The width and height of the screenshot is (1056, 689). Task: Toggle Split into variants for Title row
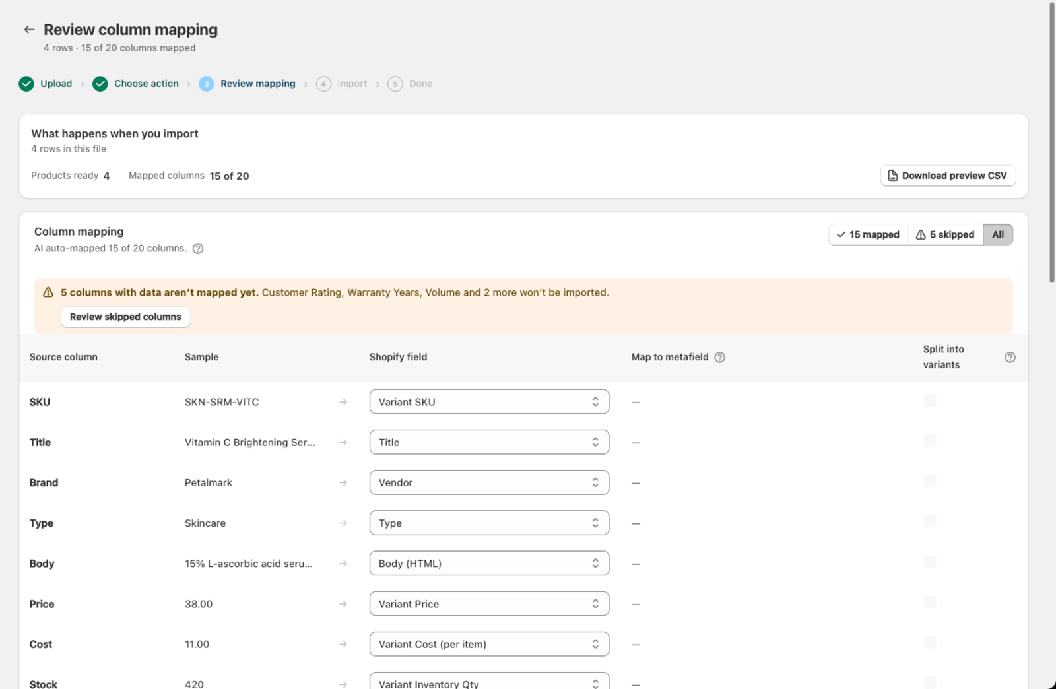pos(930,440)
